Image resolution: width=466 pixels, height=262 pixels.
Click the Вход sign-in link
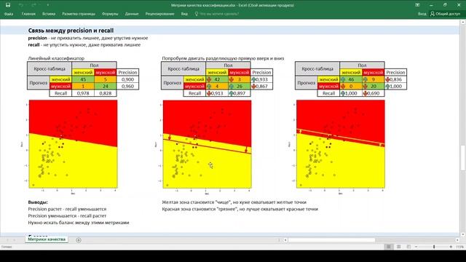(422, 14)
